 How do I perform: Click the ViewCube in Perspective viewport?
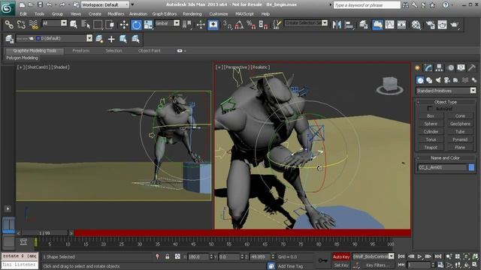389,85
